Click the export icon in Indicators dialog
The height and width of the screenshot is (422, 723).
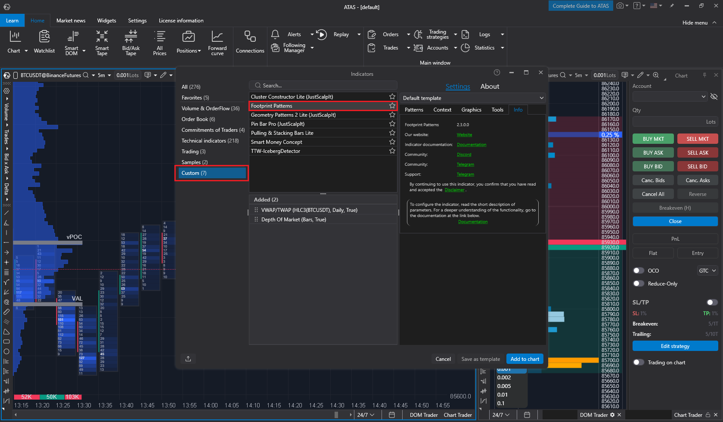tap(188, 359)
